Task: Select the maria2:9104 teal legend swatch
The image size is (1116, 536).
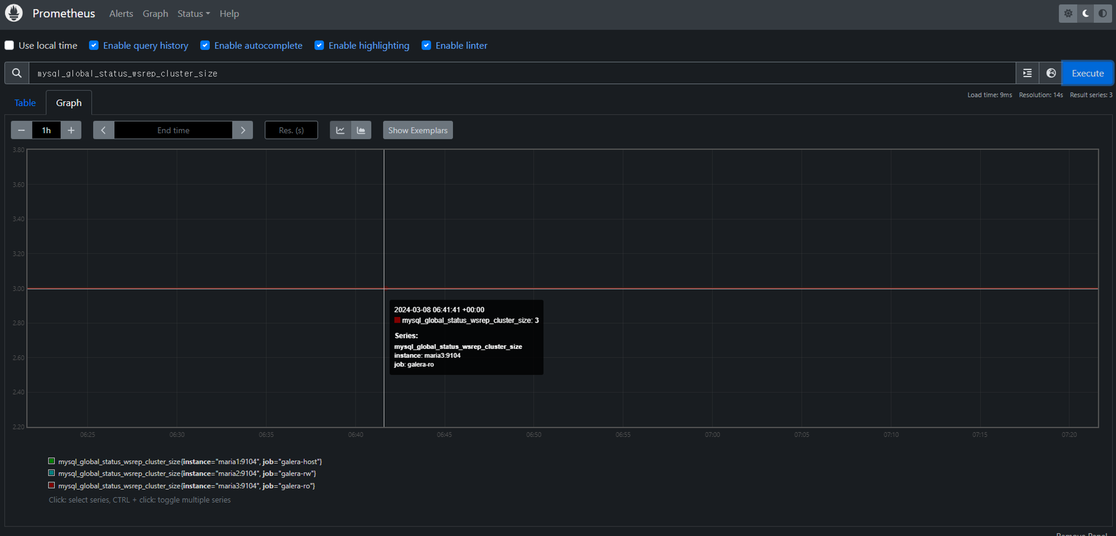Action: pyautogui.click(x=51, y=473)
